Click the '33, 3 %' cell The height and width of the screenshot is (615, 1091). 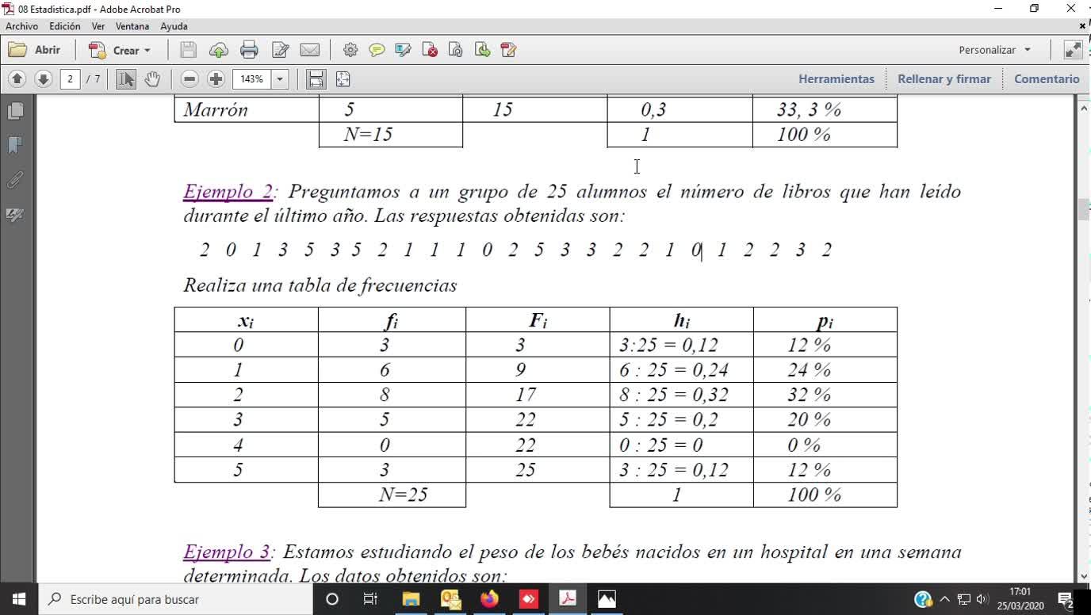click(x=825, y=109)
